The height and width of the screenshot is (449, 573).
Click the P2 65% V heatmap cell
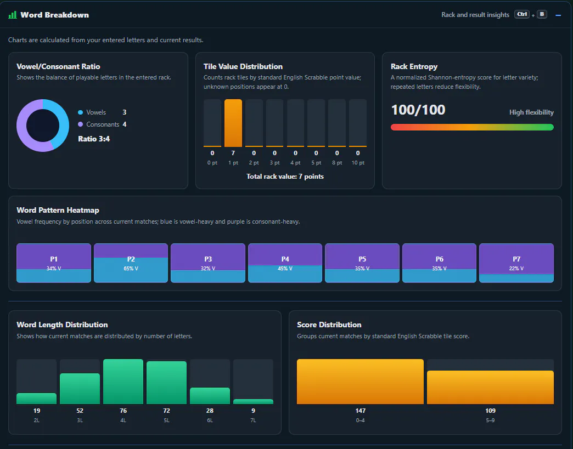tap(131, 263)
